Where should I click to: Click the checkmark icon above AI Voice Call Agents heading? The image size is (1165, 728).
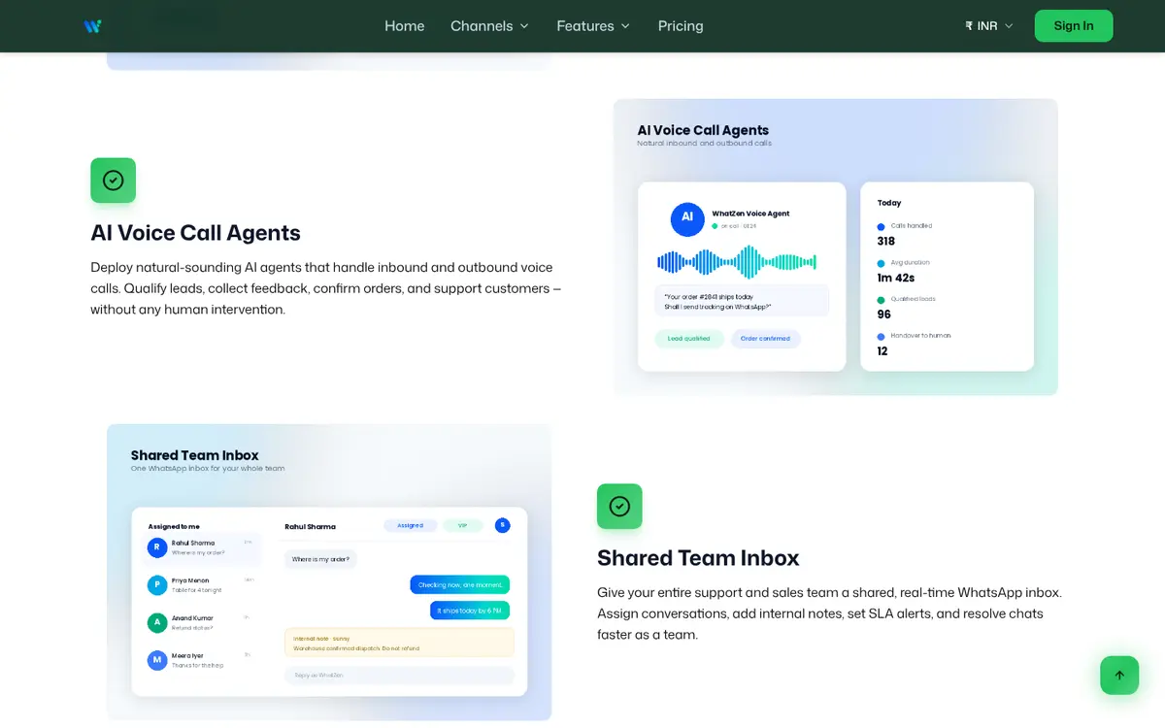click(x=114, y=181)
